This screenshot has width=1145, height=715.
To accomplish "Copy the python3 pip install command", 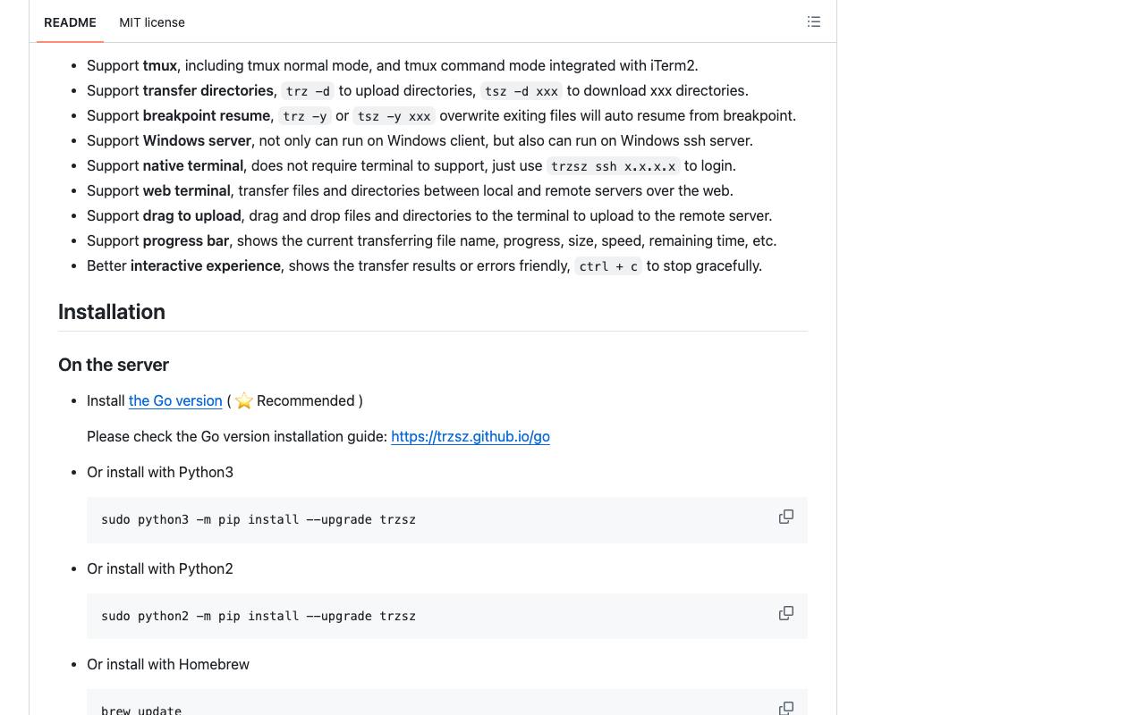I will [786, 517].
